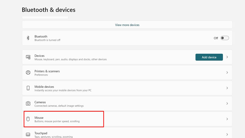Expand the Touchpad row chevron
Image resolution: width=245 pixels, height=138 pixels.
227,135
